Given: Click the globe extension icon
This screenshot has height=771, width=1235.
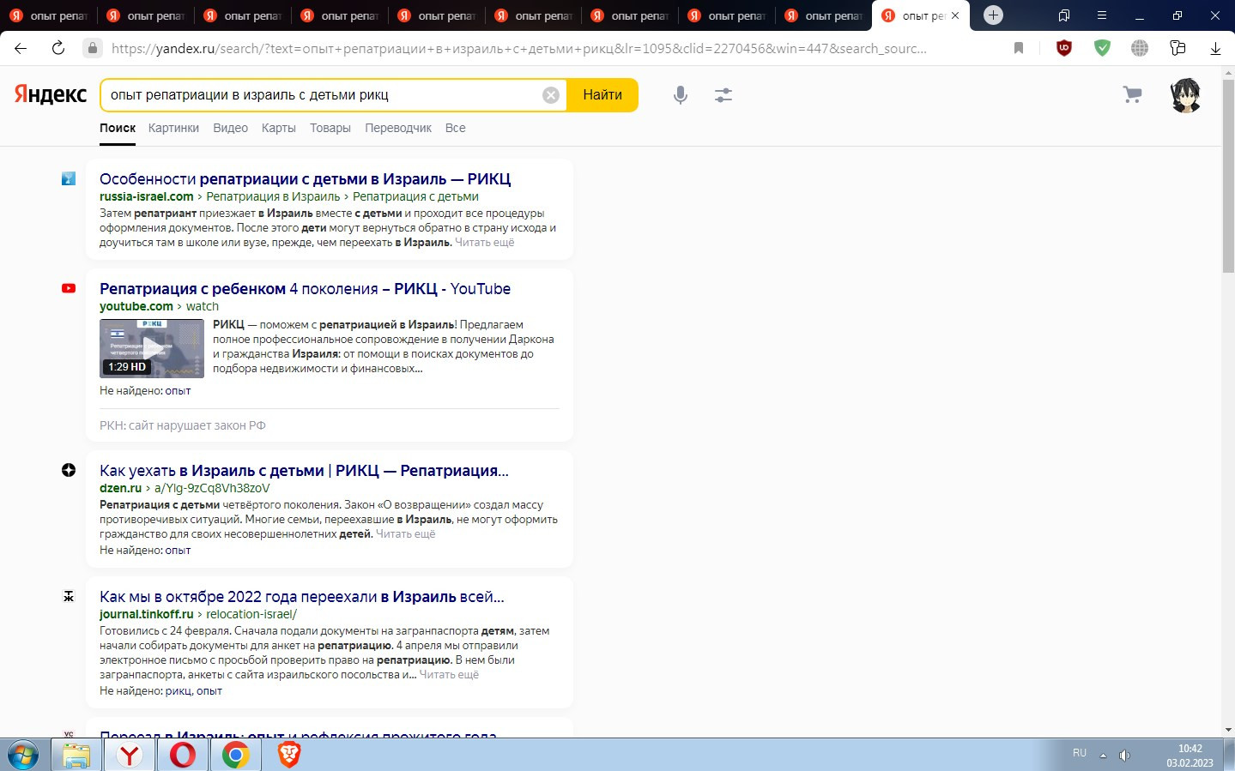Looking at the screenshot, I should 1140,48.
